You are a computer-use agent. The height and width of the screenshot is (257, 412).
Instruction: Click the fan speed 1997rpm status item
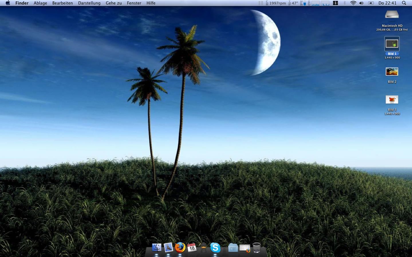276,3
